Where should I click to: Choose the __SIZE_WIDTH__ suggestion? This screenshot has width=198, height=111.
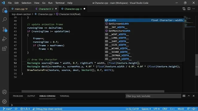click(x=144, y=45)
